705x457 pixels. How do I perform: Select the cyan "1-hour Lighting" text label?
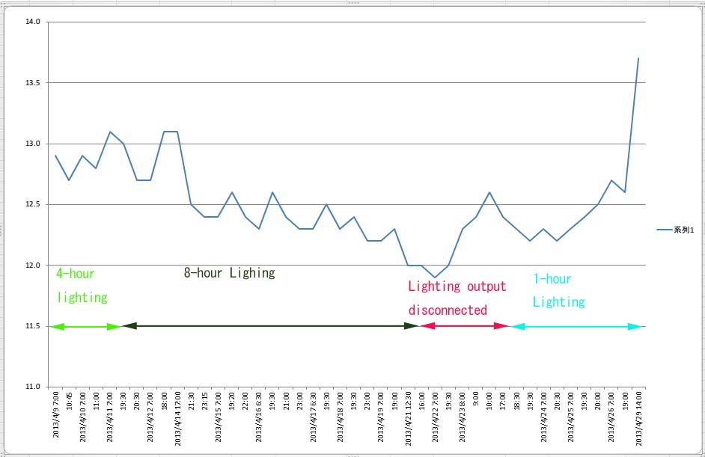coord(558,290)
